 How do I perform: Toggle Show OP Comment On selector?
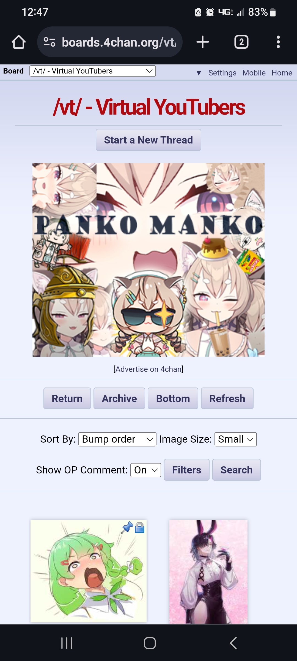point(146,470)
